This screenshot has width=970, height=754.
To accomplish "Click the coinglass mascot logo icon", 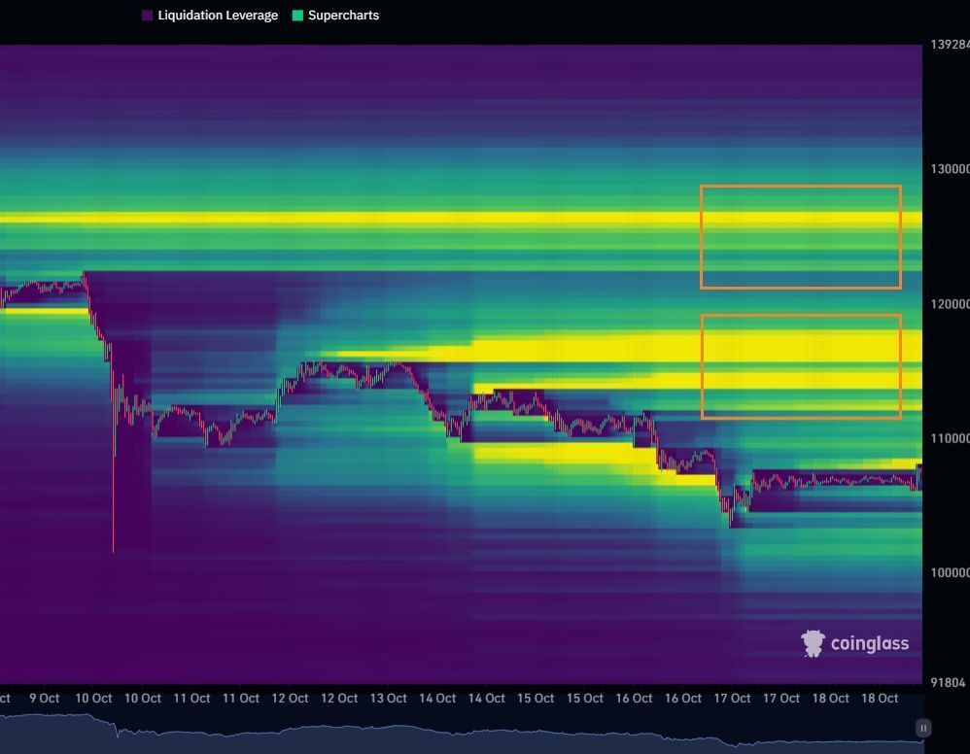I will [813, 643].
